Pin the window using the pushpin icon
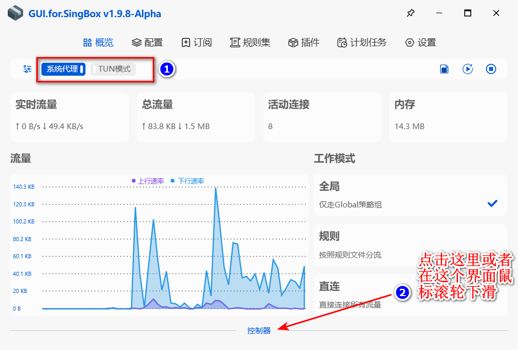 tap(410, 13)
